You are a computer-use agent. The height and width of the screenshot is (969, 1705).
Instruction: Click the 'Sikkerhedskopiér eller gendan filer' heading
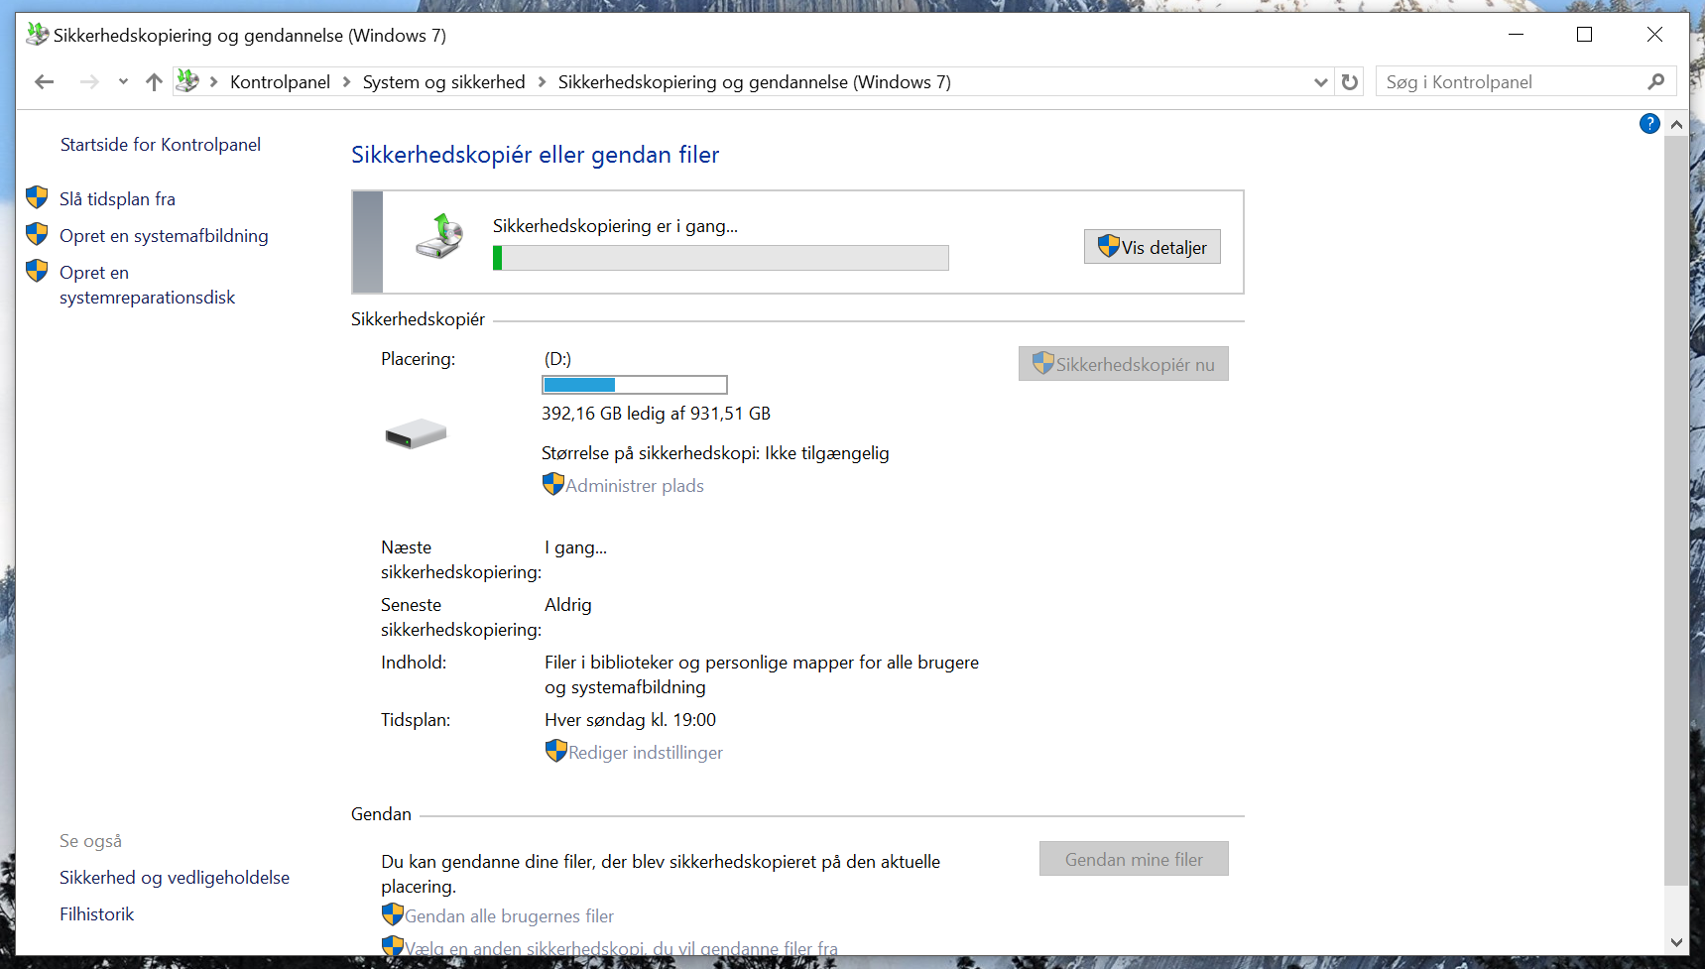[x=535, y=155]
